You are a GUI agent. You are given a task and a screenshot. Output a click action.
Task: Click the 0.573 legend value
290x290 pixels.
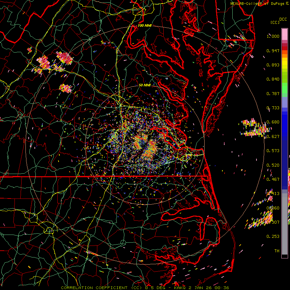click(x=273, y=151)
